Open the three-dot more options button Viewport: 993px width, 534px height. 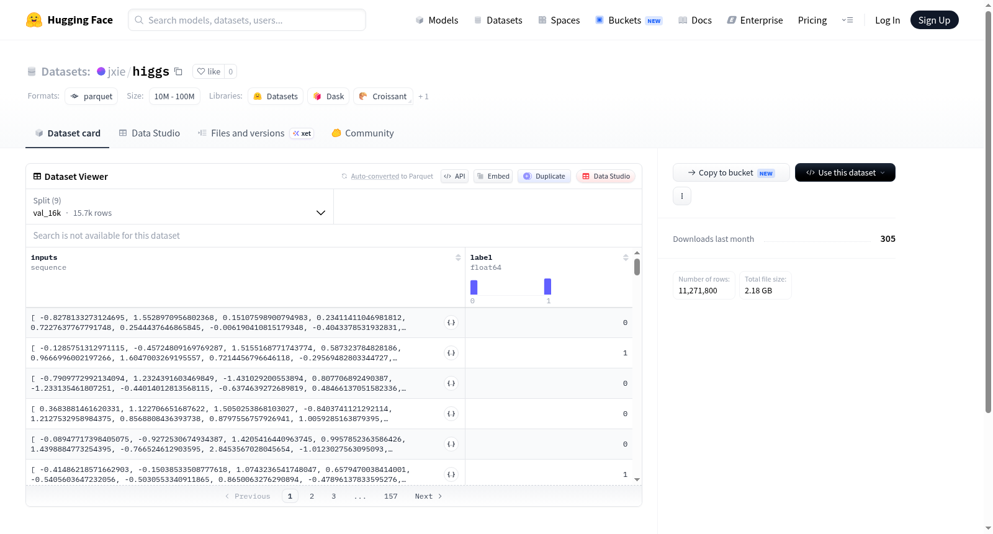682,196
